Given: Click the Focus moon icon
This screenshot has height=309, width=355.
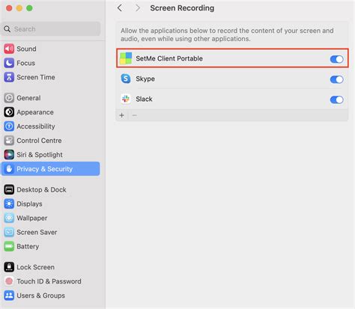Looking at the screenshot, I should point(9,63).
